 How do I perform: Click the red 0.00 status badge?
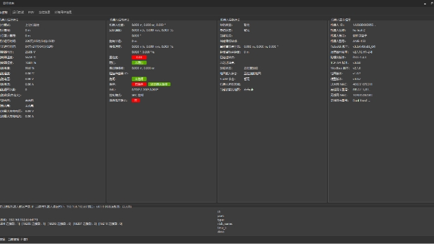(x=139, y=57)
